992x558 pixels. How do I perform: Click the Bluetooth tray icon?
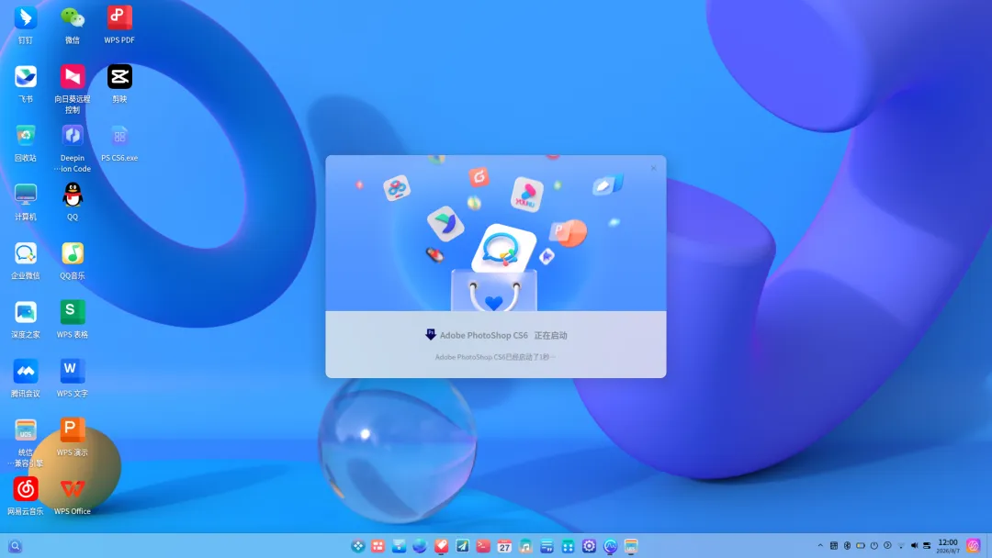coord(847,545)
